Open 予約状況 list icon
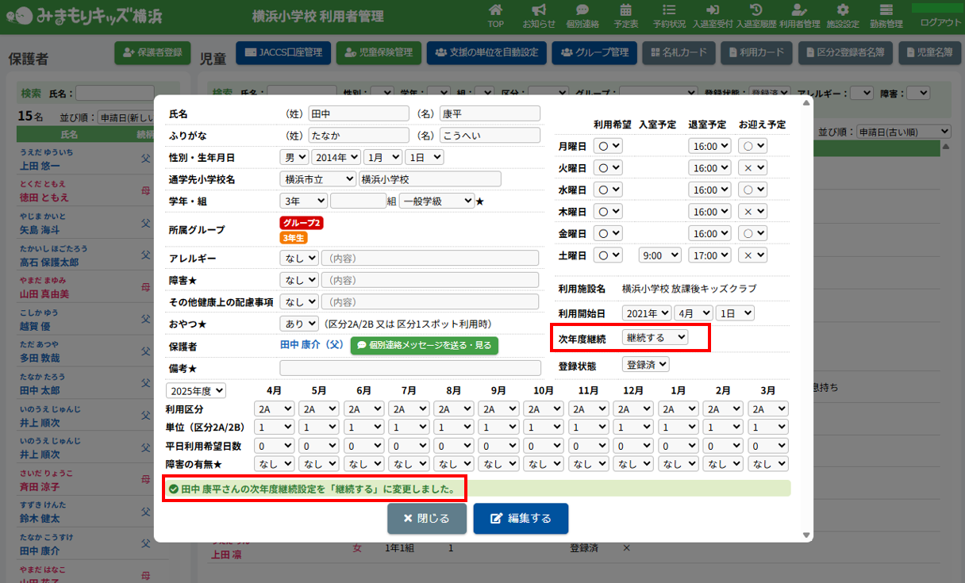The height and width of the screenshot is (583, 965). click(x=669, y=10)
